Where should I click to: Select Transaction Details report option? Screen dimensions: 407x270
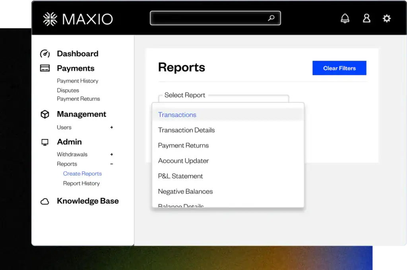(x=228, y=130)
